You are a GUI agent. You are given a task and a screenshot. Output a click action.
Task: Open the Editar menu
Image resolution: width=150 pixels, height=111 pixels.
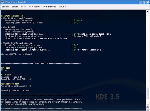[15, 6]
